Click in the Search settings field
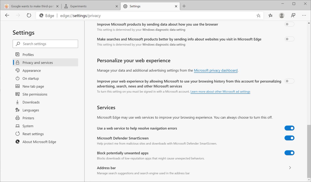Screen dimensions: 311x182 click(45, 44)
